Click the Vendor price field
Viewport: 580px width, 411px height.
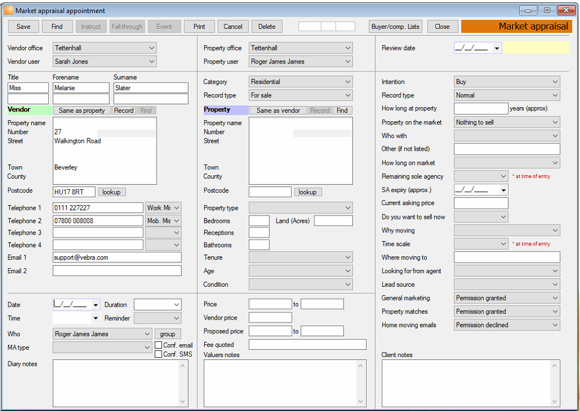point(270,317)
